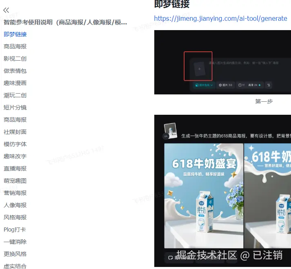Open 趣味改字 outline entry
The height and width of the screenshot is (269, 291).
tap(15, 156)
